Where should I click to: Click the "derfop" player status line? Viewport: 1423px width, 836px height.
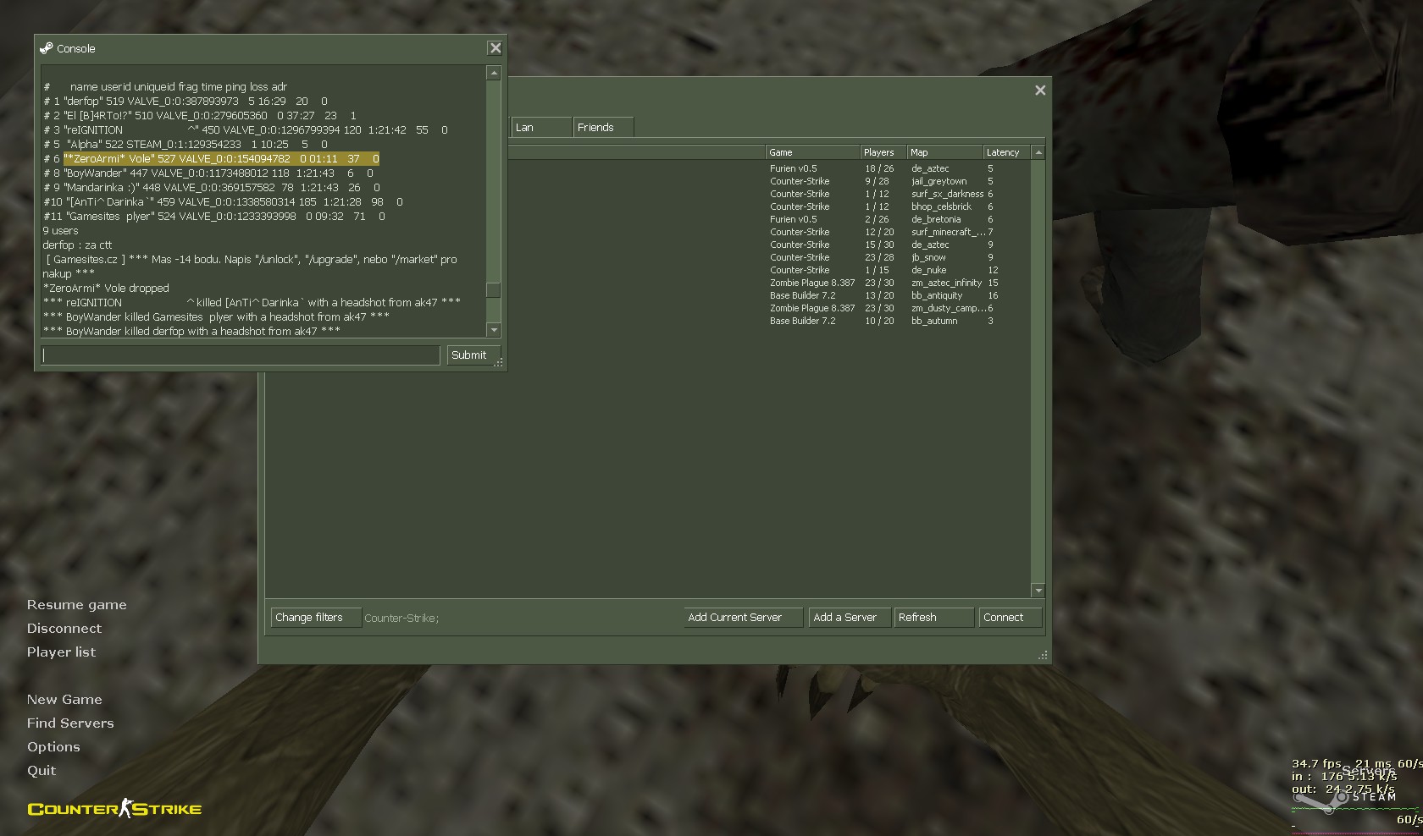tap(185, 101)
